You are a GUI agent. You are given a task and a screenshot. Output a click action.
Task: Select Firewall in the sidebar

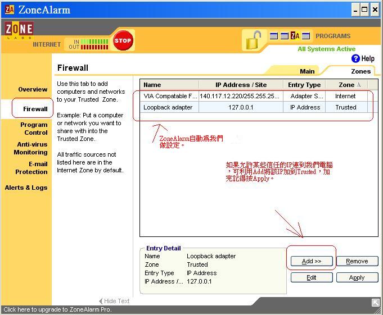35,109
